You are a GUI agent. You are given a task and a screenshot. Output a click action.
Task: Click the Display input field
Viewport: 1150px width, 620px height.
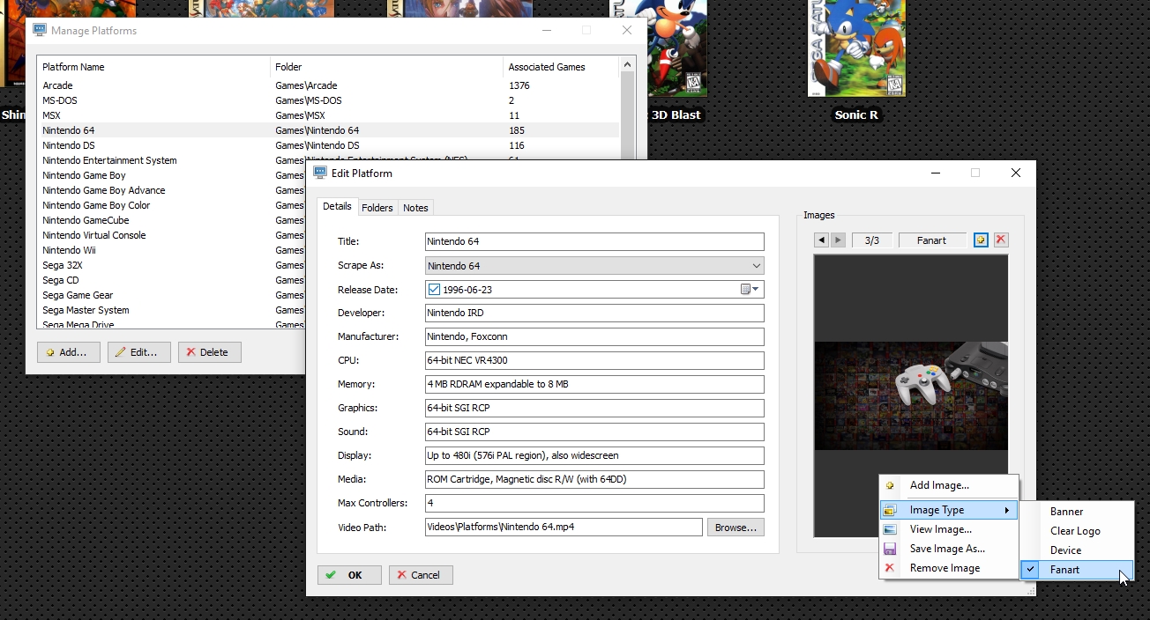click(x=594, y=455)
